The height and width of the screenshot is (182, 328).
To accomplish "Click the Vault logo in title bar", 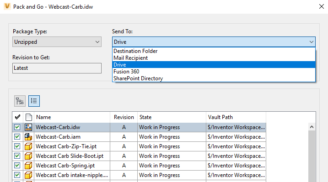I will pyautogui.click(x=7, y=6).
